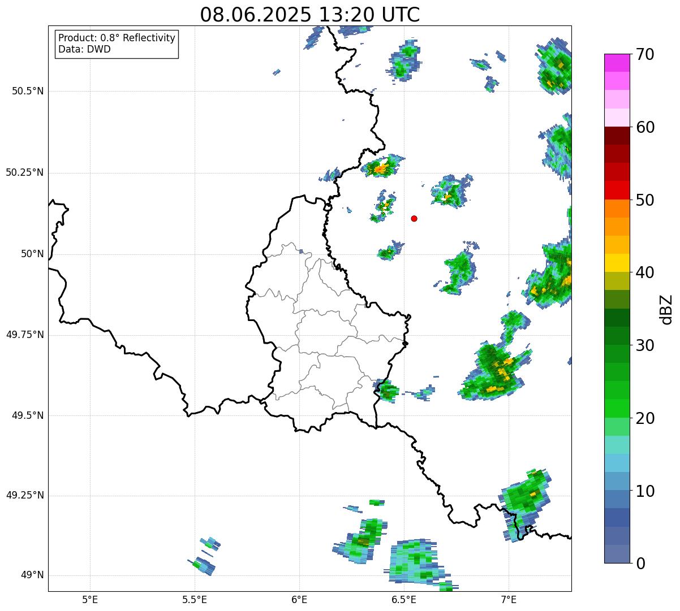
Task: Click the 50.25°N latitude label
Action: pyautogui.click(x=25, y=172)
